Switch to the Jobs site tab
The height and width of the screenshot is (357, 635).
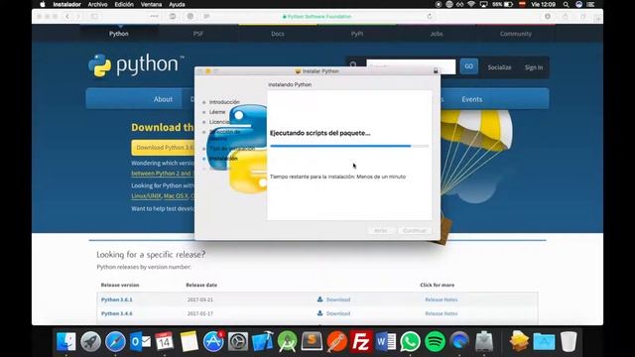pos(437,34)
